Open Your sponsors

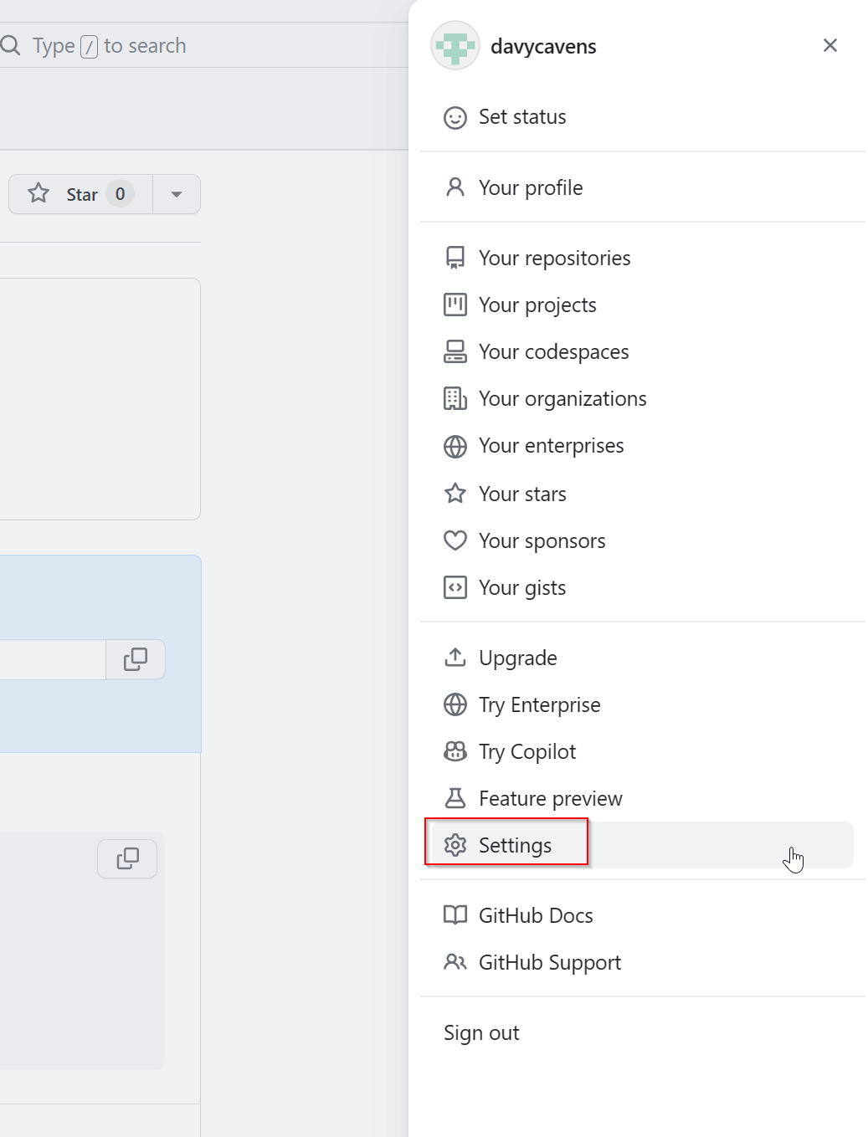[642, 540]
